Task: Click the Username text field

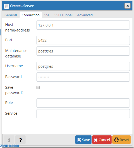Action: click(83, 66)
